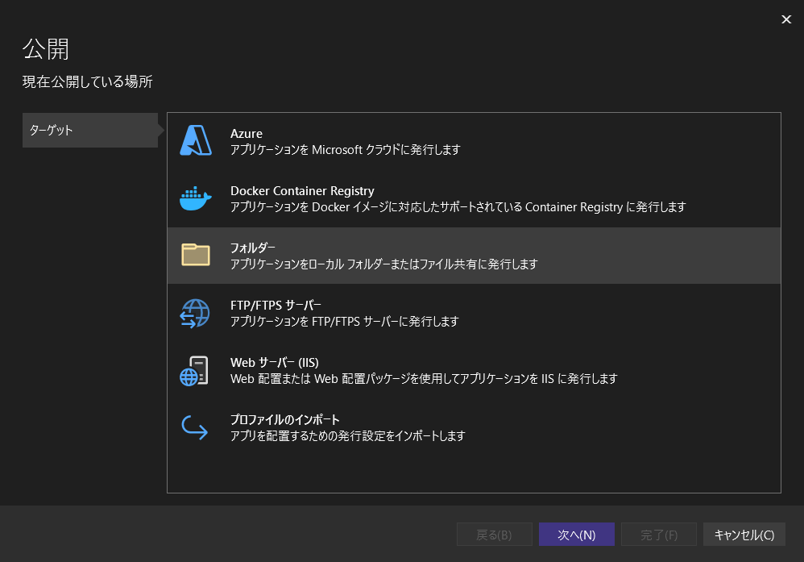Screen dimensions: 804x562
Task: Click description アプリケーションを FTP/FTPS サーバーに発行します
Action: pyautogui.click(x=345, y=321)
